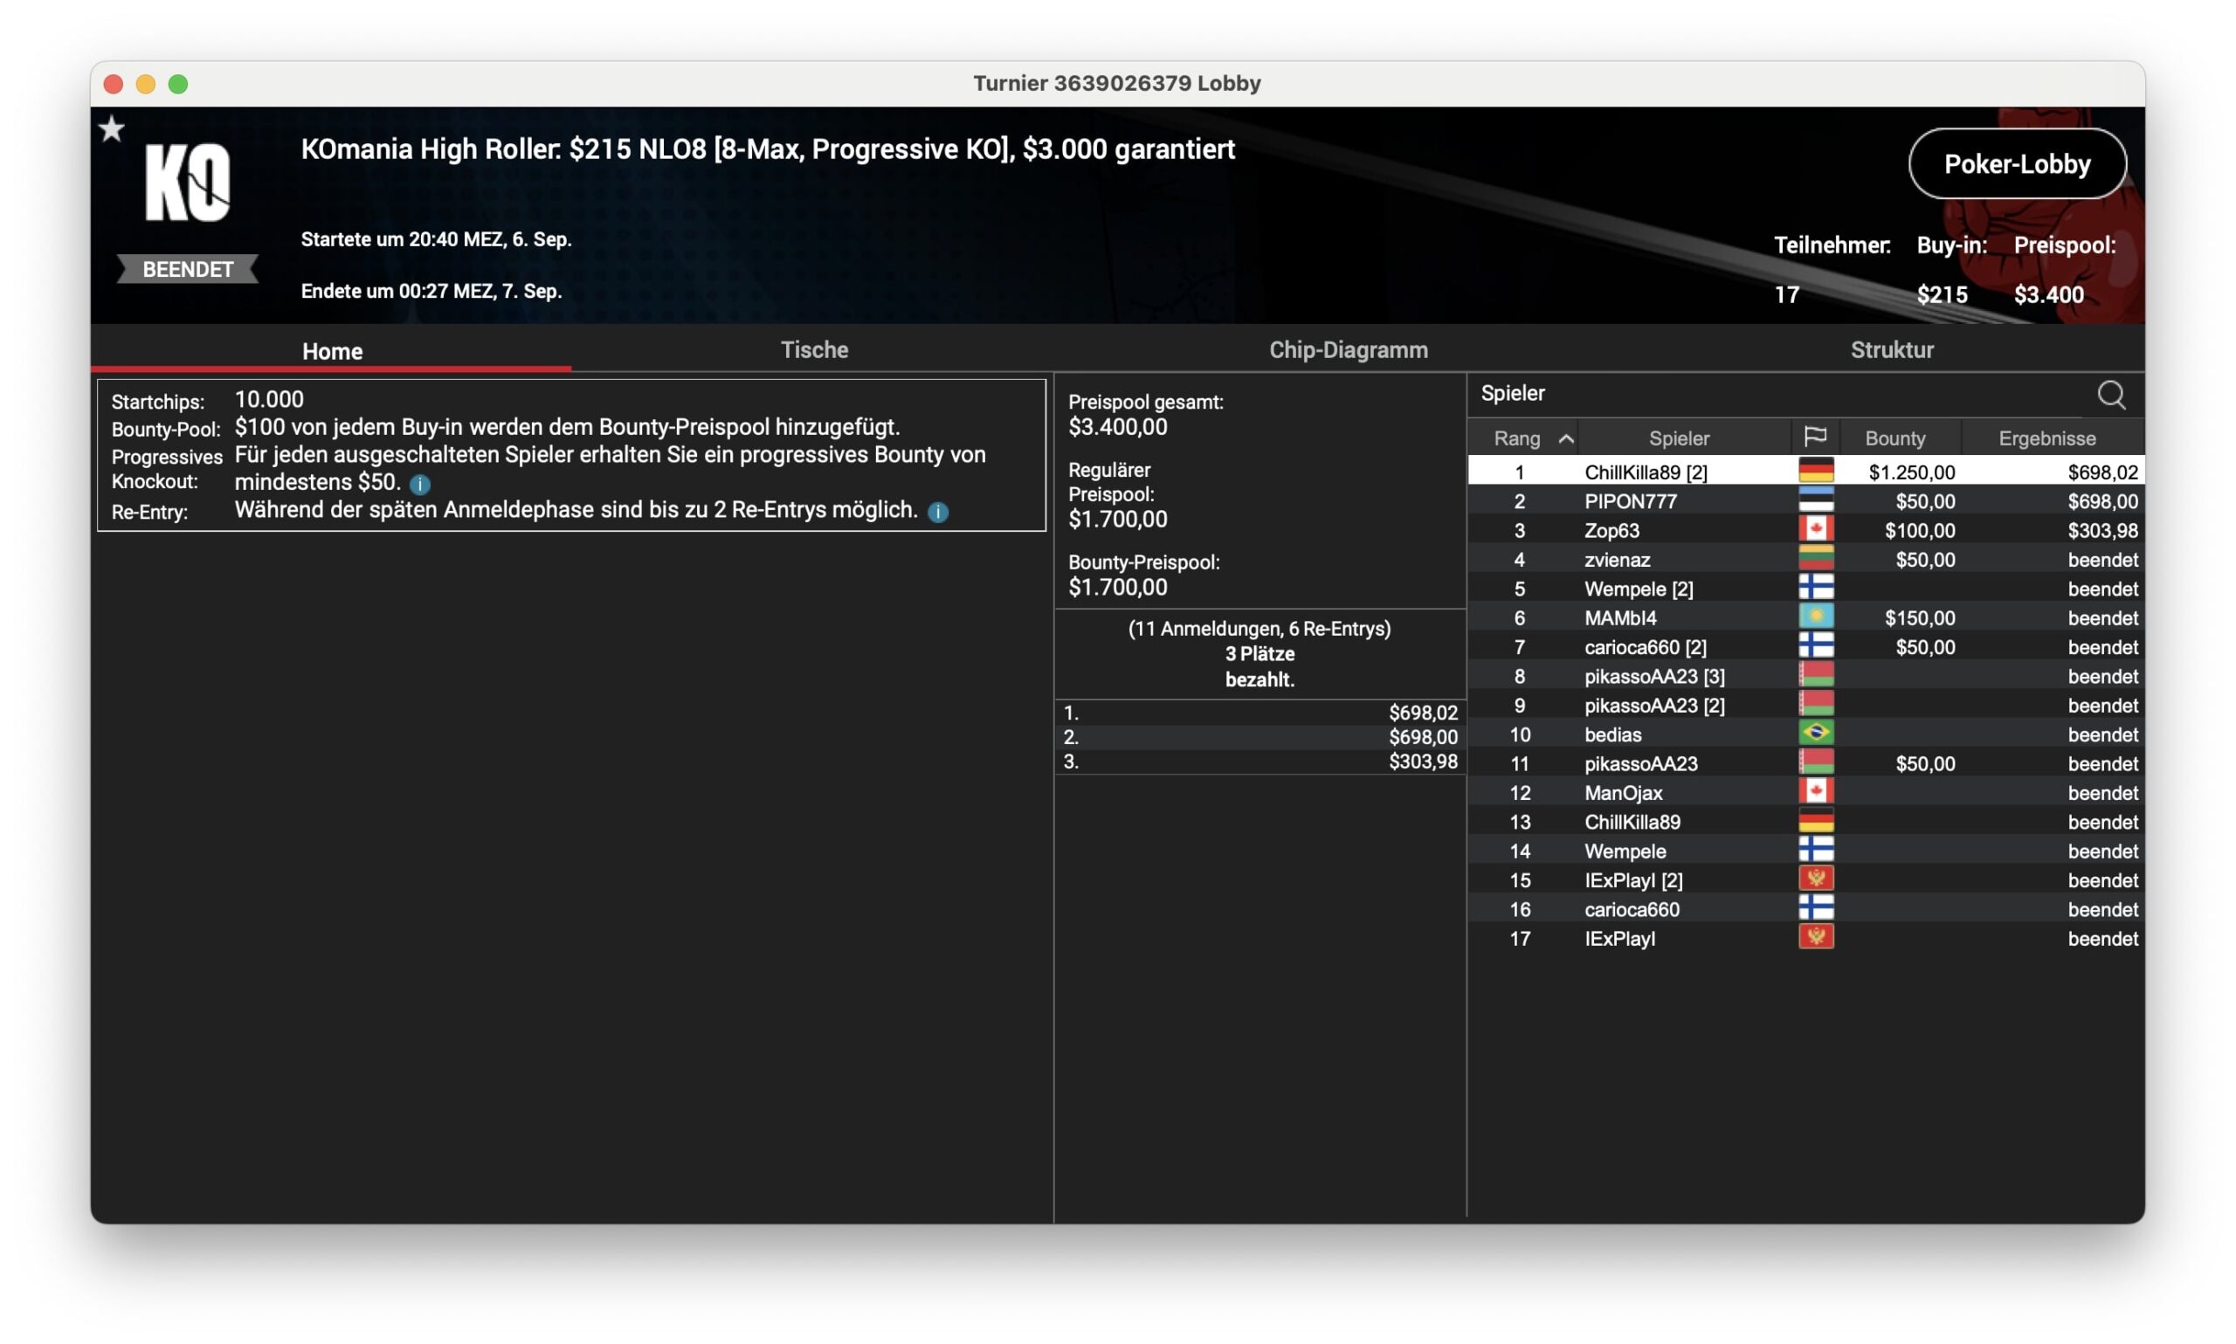Click the favorite star icon
2236x1344 pixels.
point(112,129)
